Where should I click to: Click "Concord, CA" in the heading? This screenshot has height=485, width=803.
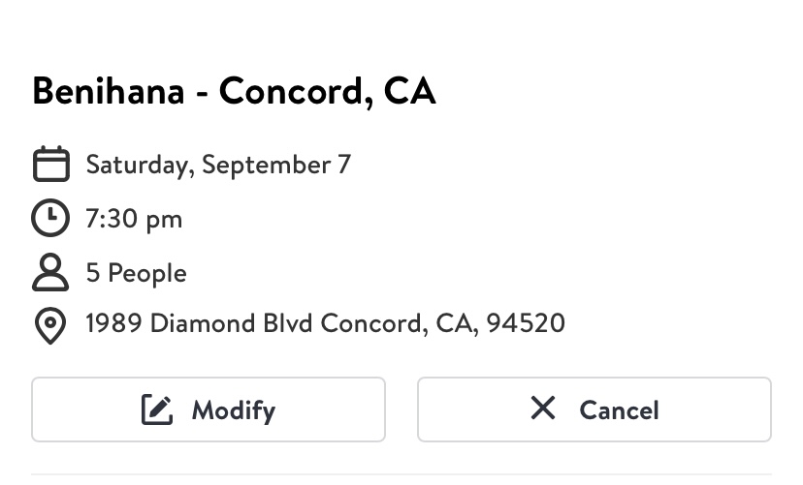tap(327, 91)
